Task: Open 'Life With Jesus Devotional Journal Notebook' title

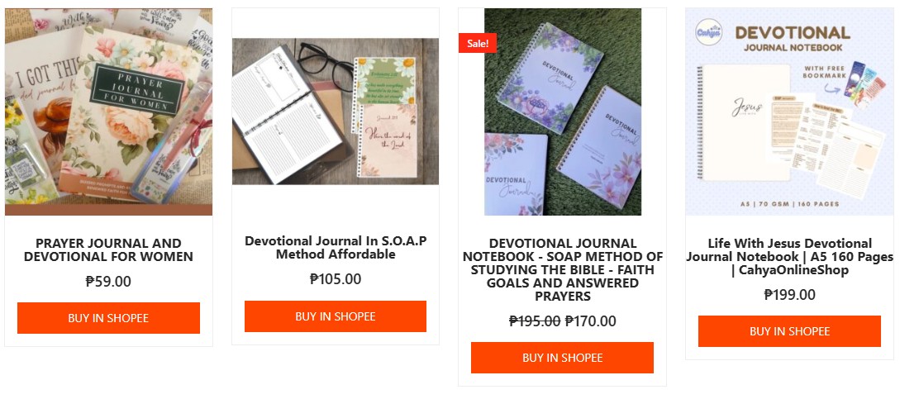Action: [x=790, y=257]
